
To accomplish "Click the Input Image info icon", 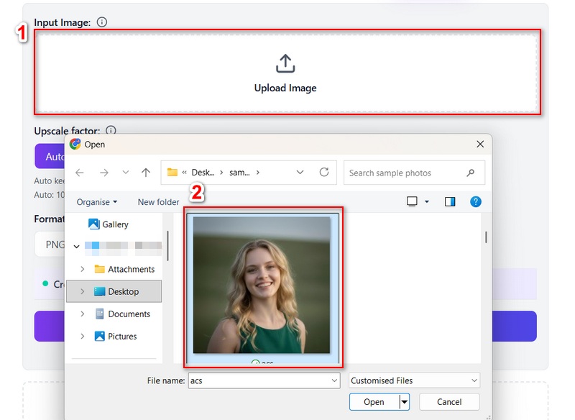I will pyautogui.click(x=102, y=22).
